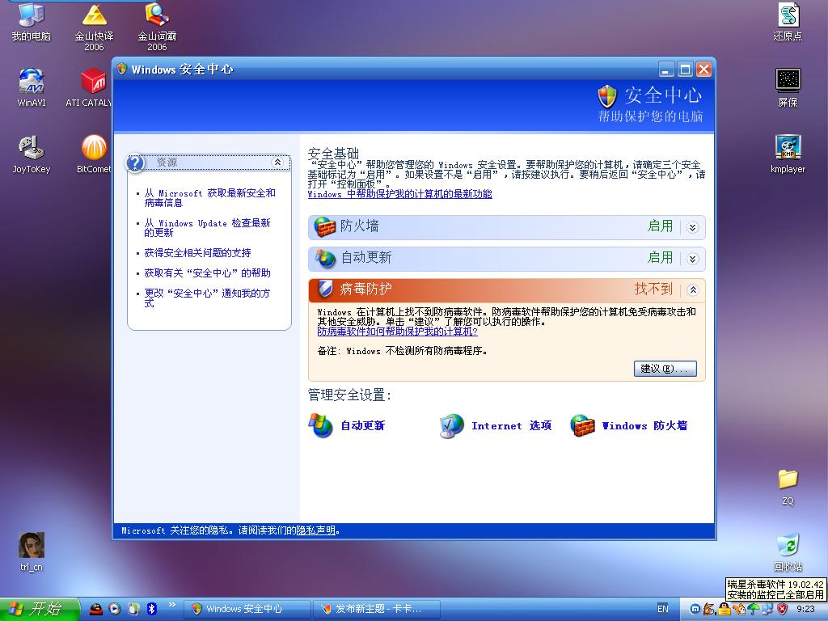The height and width of the screenshot is (621, 828).
Task: Click the Internet 选项 text link
Action: [511, 425]
